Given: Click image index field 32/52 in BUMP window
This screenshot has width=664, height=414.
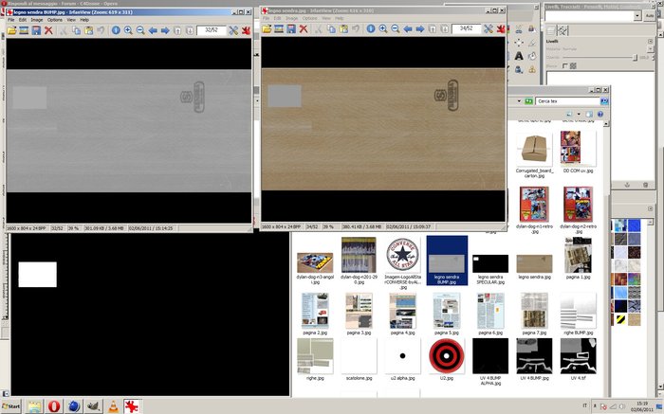Looking at the screenshot, I should point(212,30).
